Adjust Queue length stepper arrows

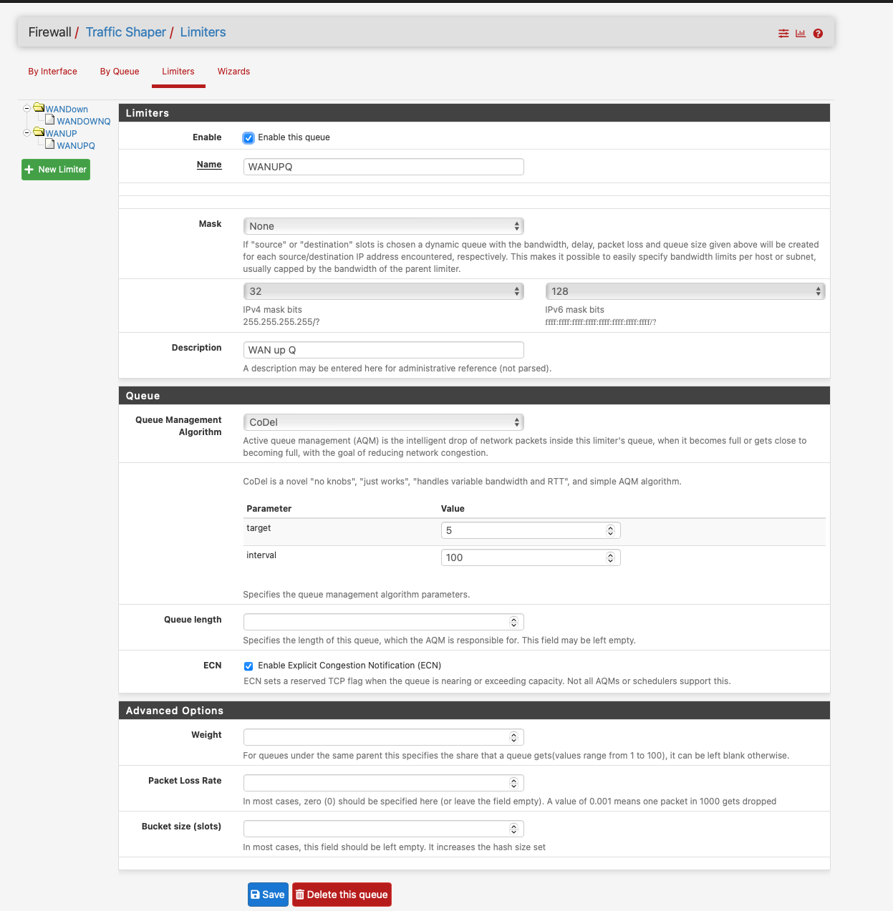point(514,622)
